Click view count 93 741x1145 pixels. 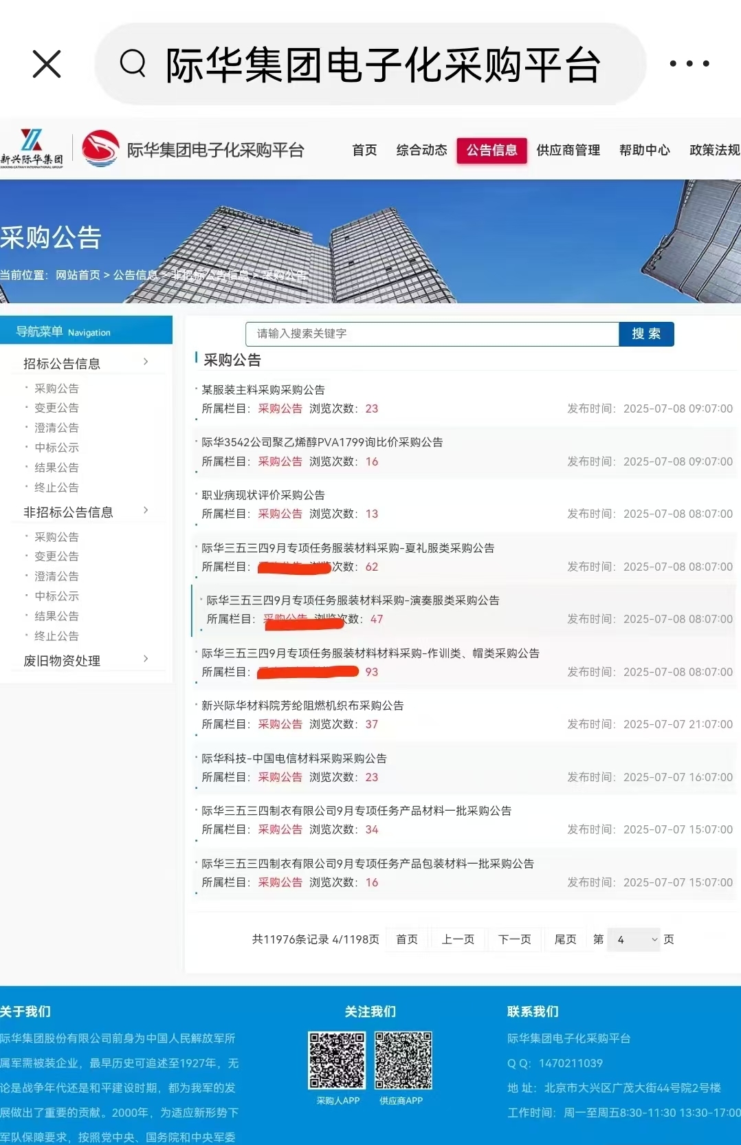coord(372,672)
